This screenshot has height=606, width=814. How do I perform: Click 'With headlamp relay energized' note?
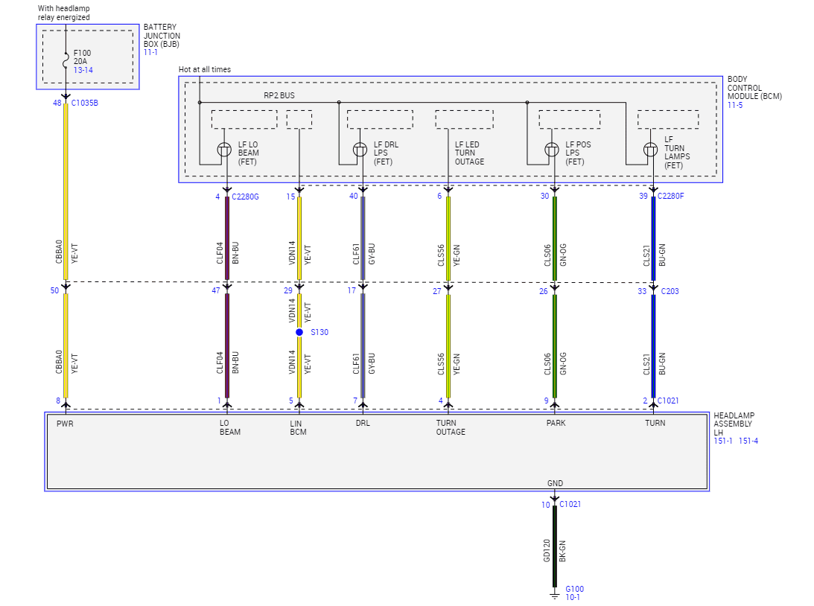(63, 13)
